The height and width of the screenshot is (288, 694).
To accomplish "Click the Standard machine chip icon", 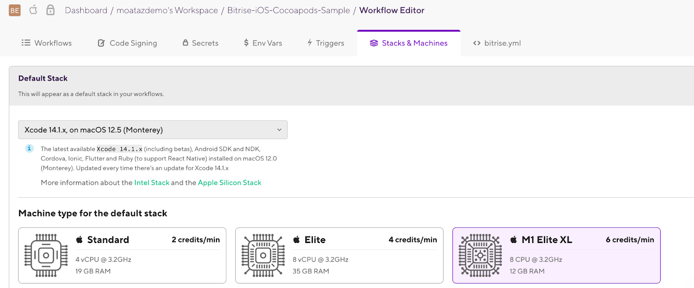I will 46,255.
